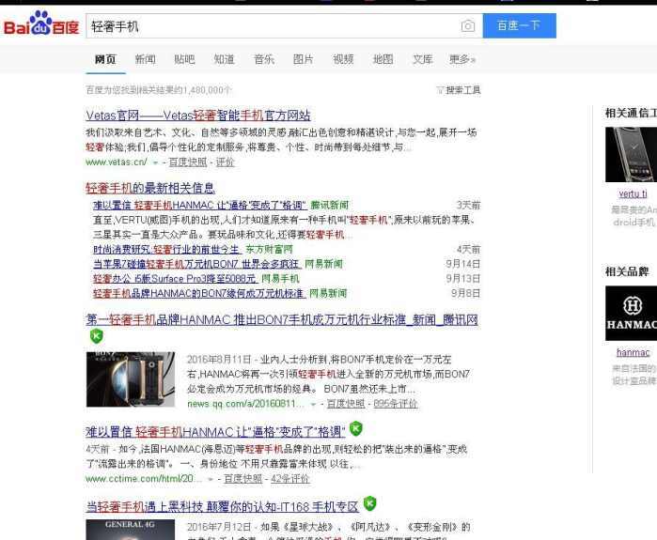Select the 视频 tab
Image resolution: width=657 pixels, height=540 pixels.
(x=343, y=59)
